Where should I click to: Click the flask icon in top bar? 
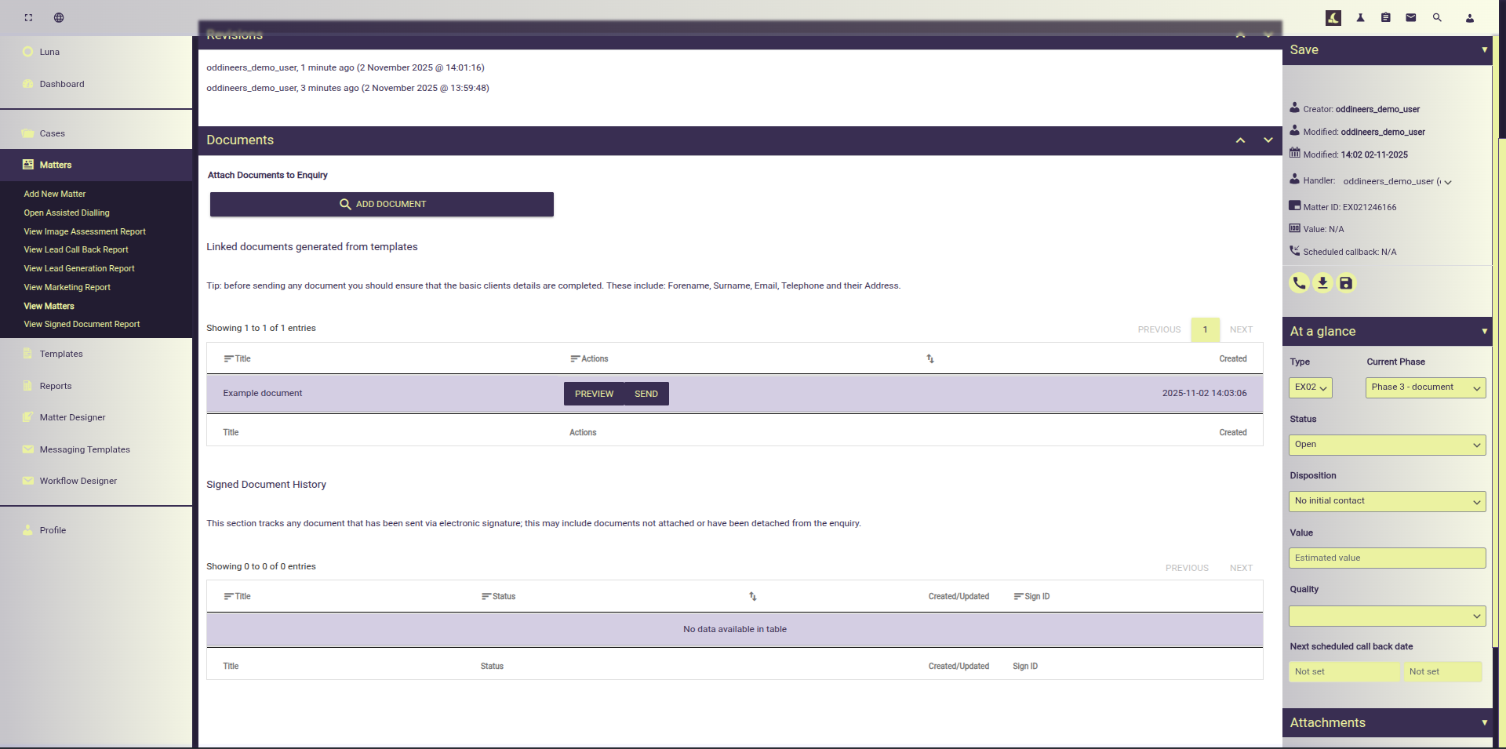click(x=1361, y=17)
